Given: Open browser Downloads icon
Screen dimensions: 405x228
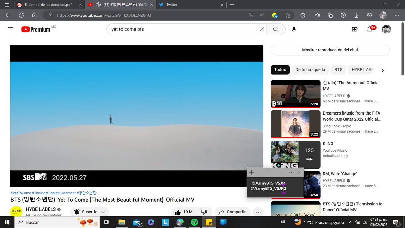Looking at the screenshot, I should 356,15.
